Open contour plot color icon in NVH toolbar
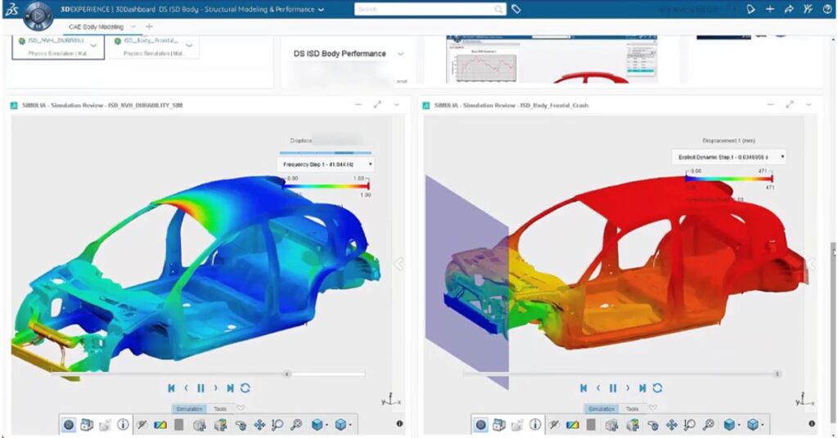The image size is (838, 438). point(160,425)
